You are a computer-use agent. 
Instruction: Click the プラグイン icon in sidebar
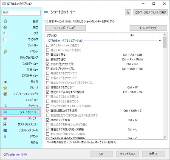click(5, 106)
